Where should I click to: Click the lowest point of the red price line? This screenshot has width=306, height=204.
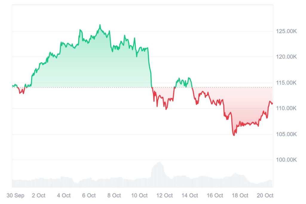[x=234, y=135]
